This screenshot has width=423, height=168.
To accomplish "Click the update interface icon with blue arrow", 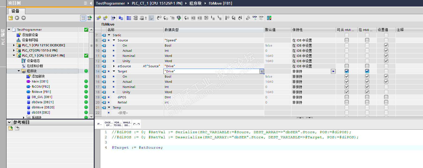I will 113,18.
